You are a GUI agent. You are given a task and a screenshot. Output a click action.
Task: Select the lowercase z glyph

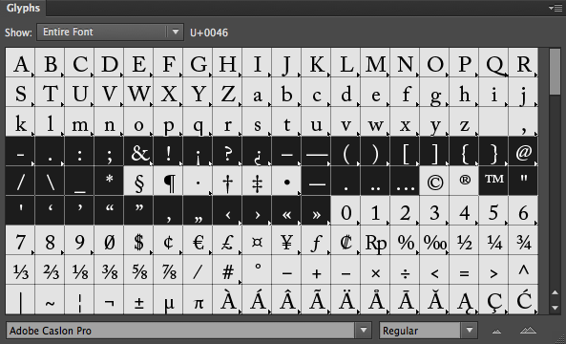464,121
